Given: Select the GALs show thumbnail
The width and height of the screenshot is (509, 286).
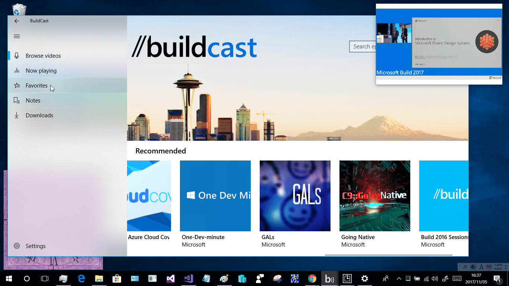Looking at the screenshot, I should click(295, 196).
